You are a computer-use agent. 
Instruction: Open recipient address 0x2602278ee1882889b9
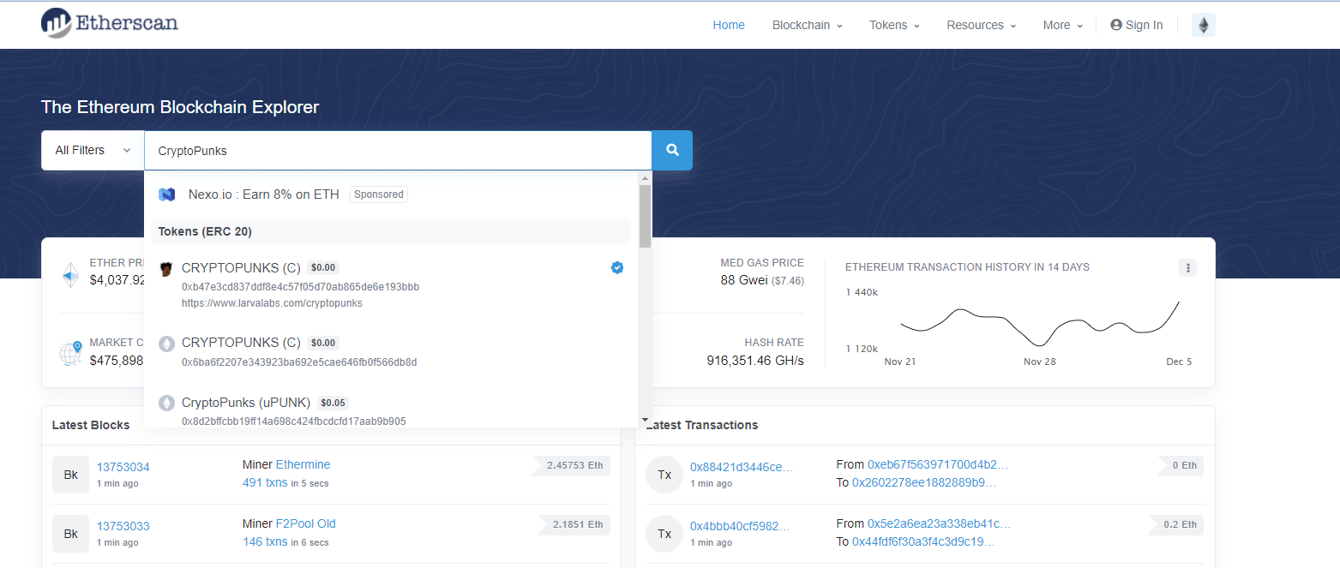924,482
